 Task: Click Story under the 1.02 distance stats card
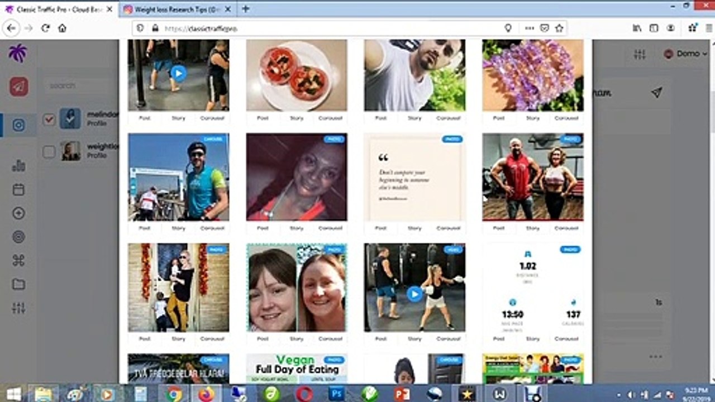pos(533,339)
